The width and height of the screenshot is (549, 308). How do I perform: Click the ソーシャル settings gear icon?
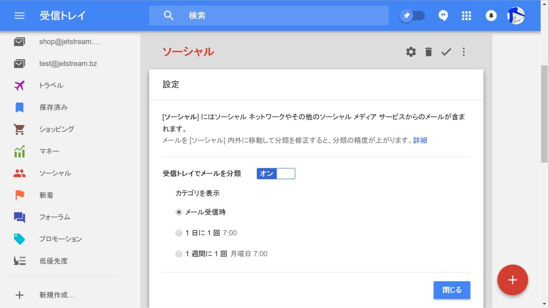coord(411,52)
